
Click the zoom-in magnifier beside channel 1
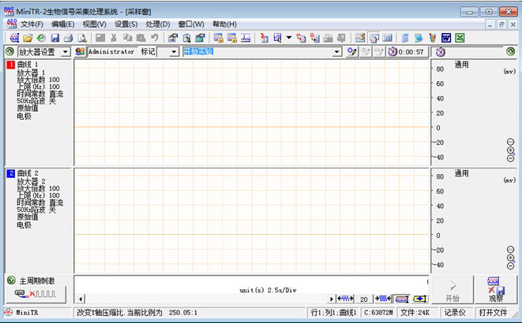[x=510, y=150]
